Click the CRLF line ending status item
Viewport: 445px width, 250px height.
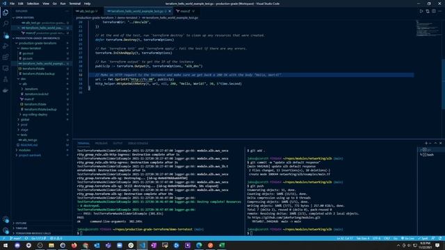pos(387,238)
